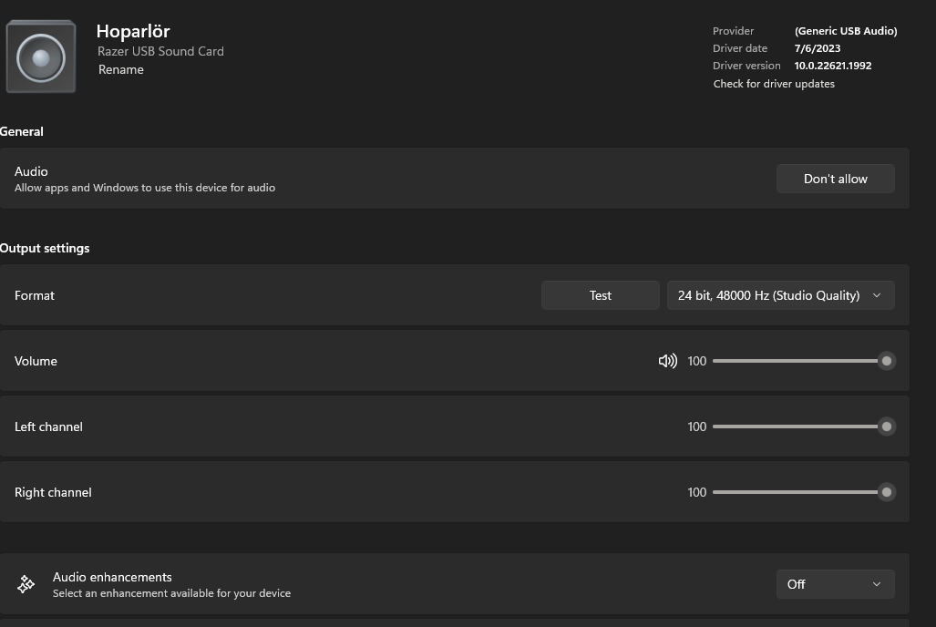The width and height of the screenshot is (936, 627).
Task: Click the Audio enhancements dropdown chevron
Action: point(877,584)
